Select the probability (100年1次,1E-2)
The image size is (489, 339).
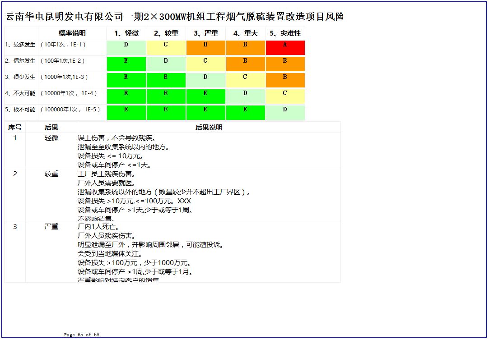pos(63,61)
